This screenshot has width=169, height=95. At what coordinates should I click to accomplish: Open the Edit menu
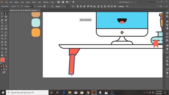[x=11, y=2]
